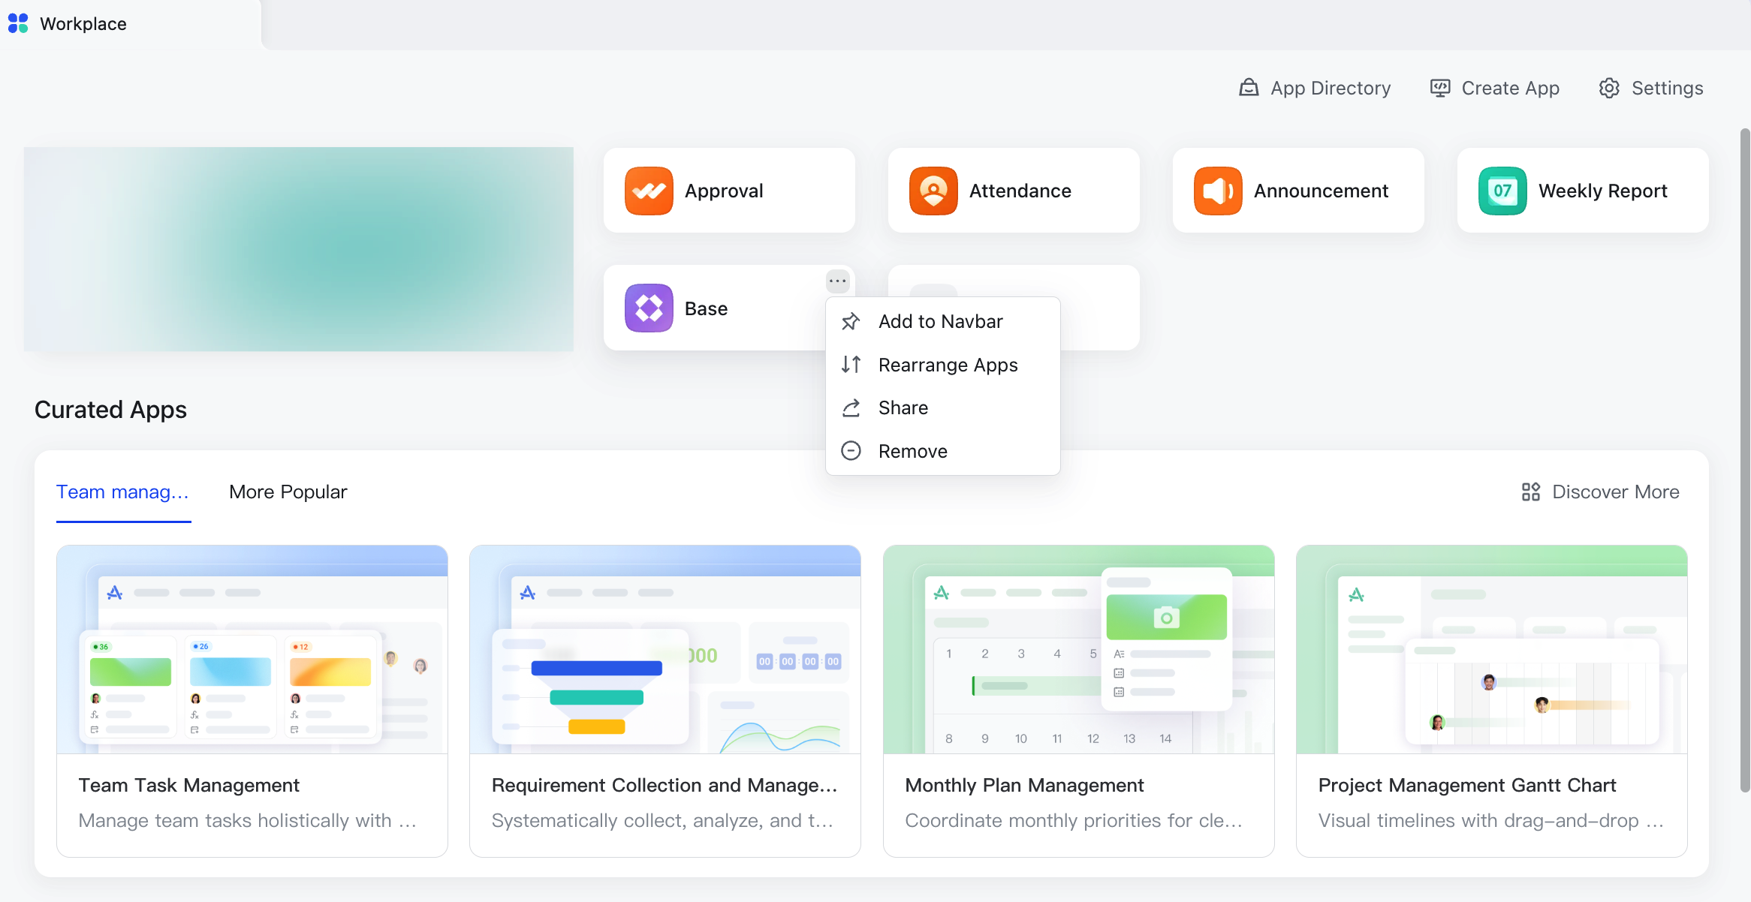Click Discover More link

tap(1601, 492)
